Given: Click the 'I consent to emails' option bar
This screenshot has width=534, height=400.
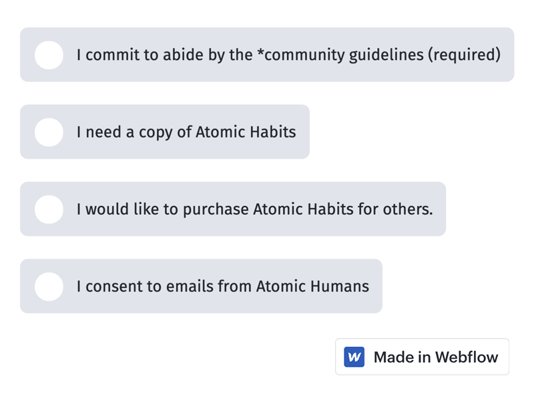Looking at the screenshot, I should tap(200, 286).
